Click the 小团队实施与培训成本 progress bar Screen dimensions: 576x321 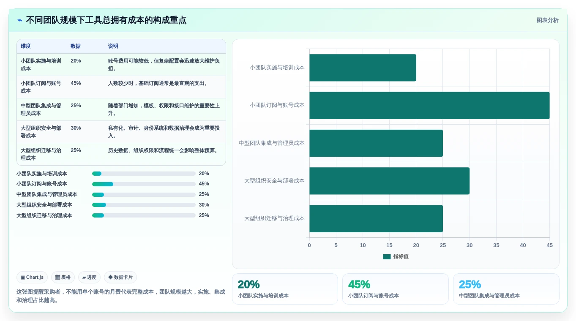(144, 174)
